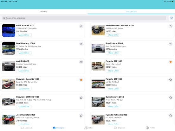This screenshot has width=175, height=131.
Task: Favorite the Suzuki Aerio 2006
Action: tap(171, 44)
